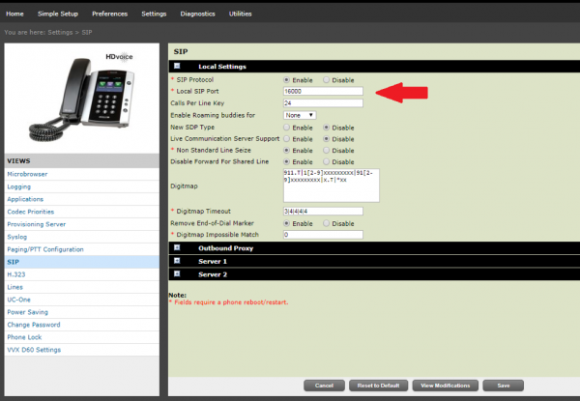Screen dimensions: 580x401
Task: Open the Settings menu
Action: pyautogui.click(x=154, y=14)
